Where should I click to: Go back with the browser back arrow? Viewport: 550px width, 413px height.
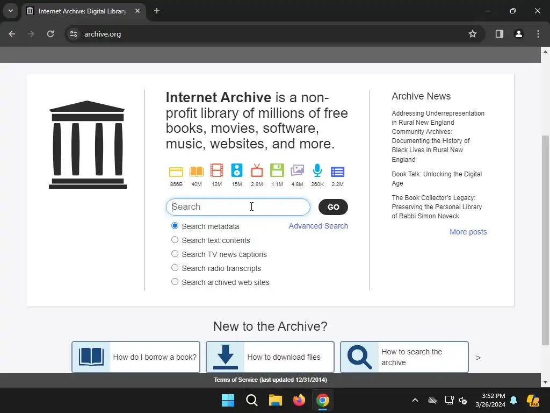coord(12,34)
